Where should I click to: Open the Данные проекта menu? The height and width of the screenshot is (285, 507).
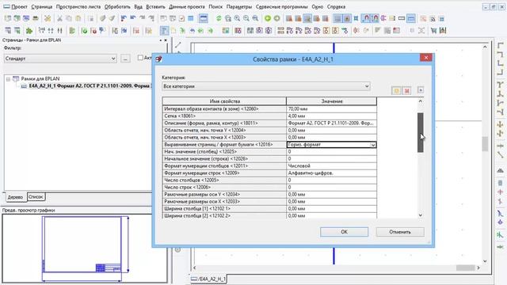187,6
